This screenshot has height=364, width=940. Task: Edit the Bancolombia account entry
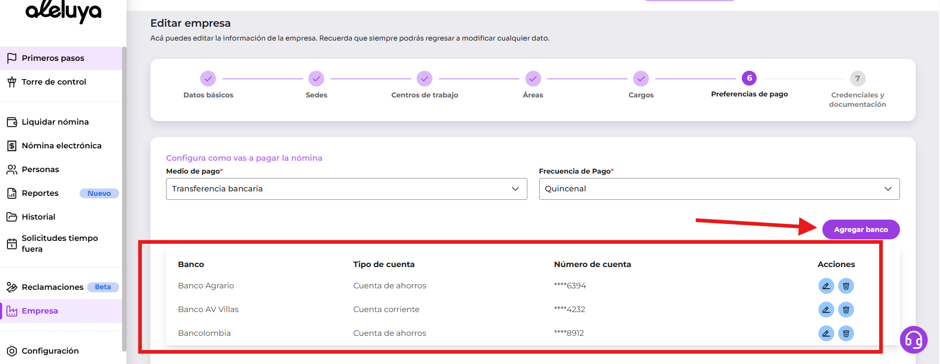pyautogui.click(x=826, y=333)
